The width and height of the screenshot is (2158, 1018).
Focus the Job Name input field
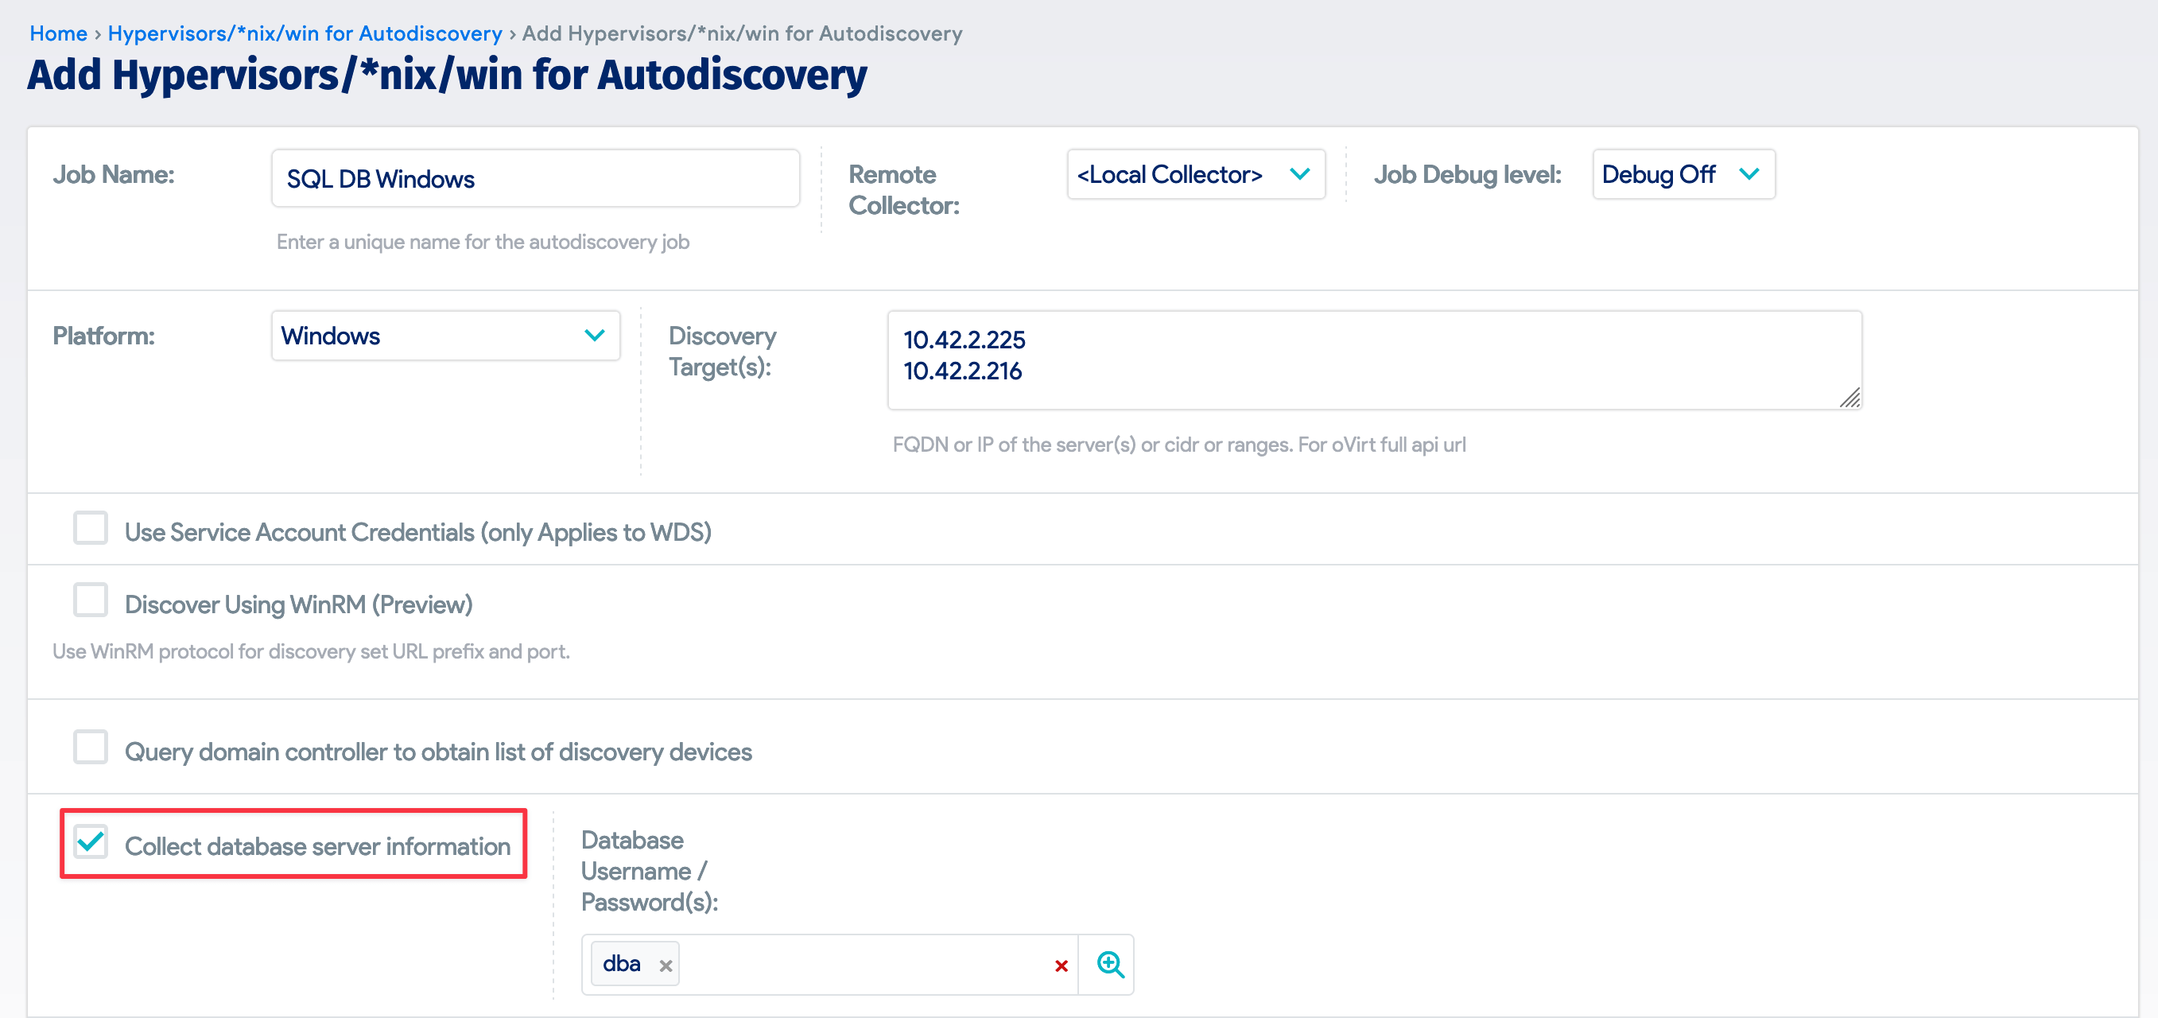[534, 177]
